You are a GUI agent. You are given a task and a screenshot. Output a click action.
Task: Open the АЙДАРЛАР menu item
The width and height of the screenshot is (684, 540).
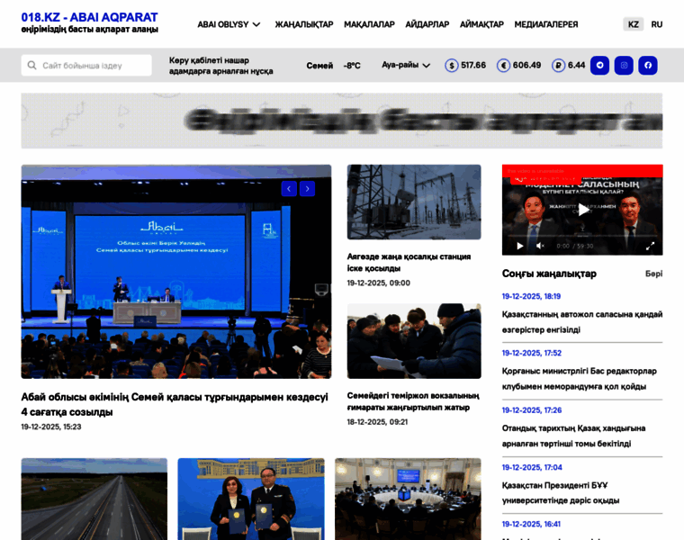pos(427,24)
